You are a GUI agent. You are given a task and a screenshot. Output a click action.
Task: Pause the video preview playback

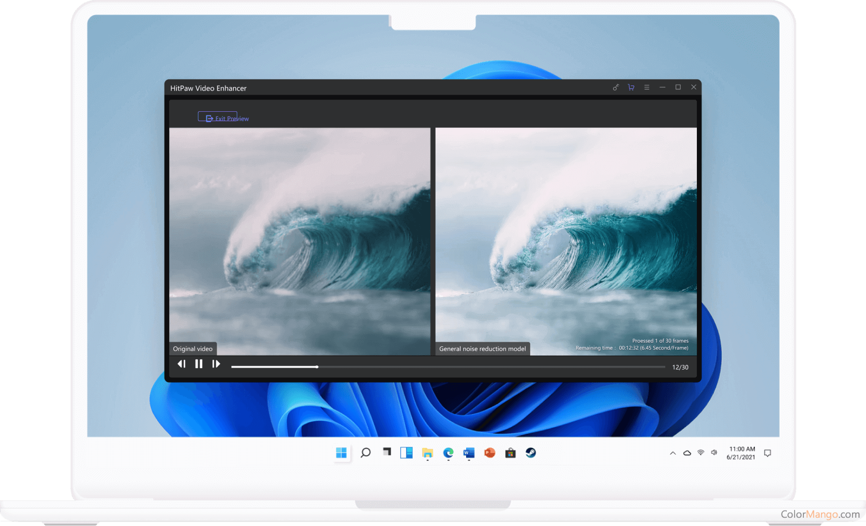click(x=199, y=364)
